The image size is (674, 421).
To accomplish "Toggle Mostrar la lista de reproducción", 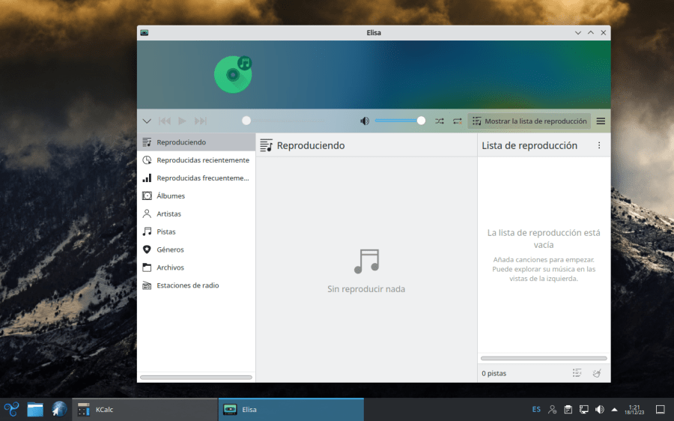I will coord(529,121).
